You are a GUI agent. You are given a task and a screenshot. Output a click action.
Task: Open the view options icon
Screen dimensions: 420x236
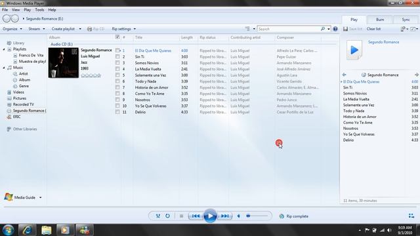(x=247, y=29)
